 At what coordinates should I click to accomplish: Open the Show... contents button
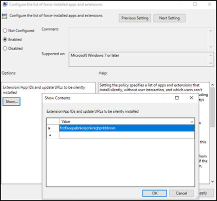(x=11, y=101)
